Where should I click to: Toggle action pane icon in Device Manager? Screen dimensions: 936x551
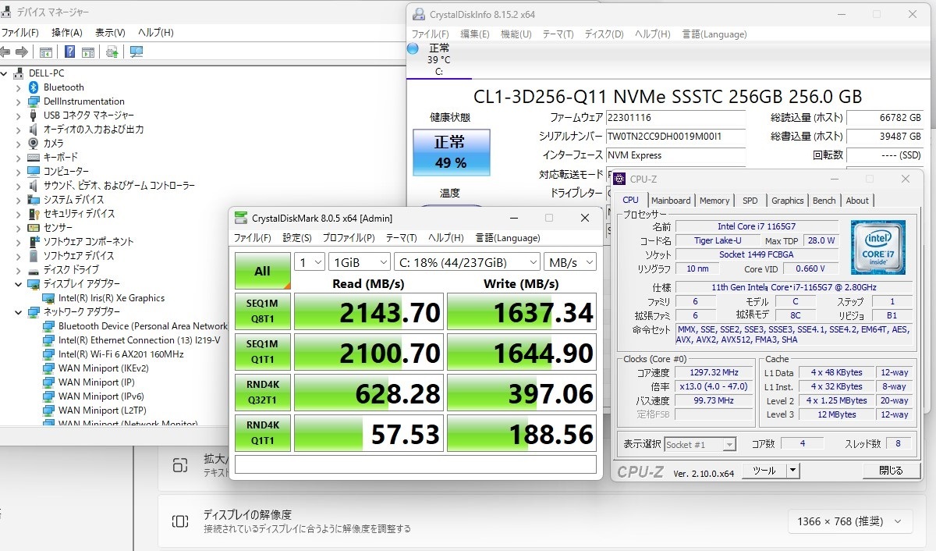click(88, 52)
